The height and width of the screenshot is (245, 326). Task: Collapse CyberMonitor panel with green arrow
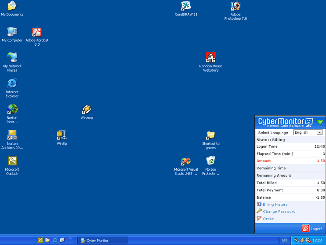pyautogui.click(x=320, y=122)
